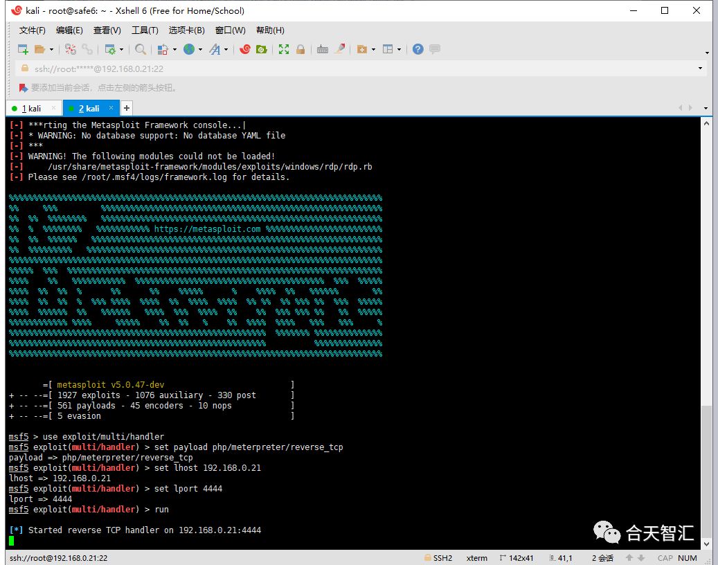Screen dimensions: 718x565
Task: Open the blue Help question icon
Action: (418, 49)
